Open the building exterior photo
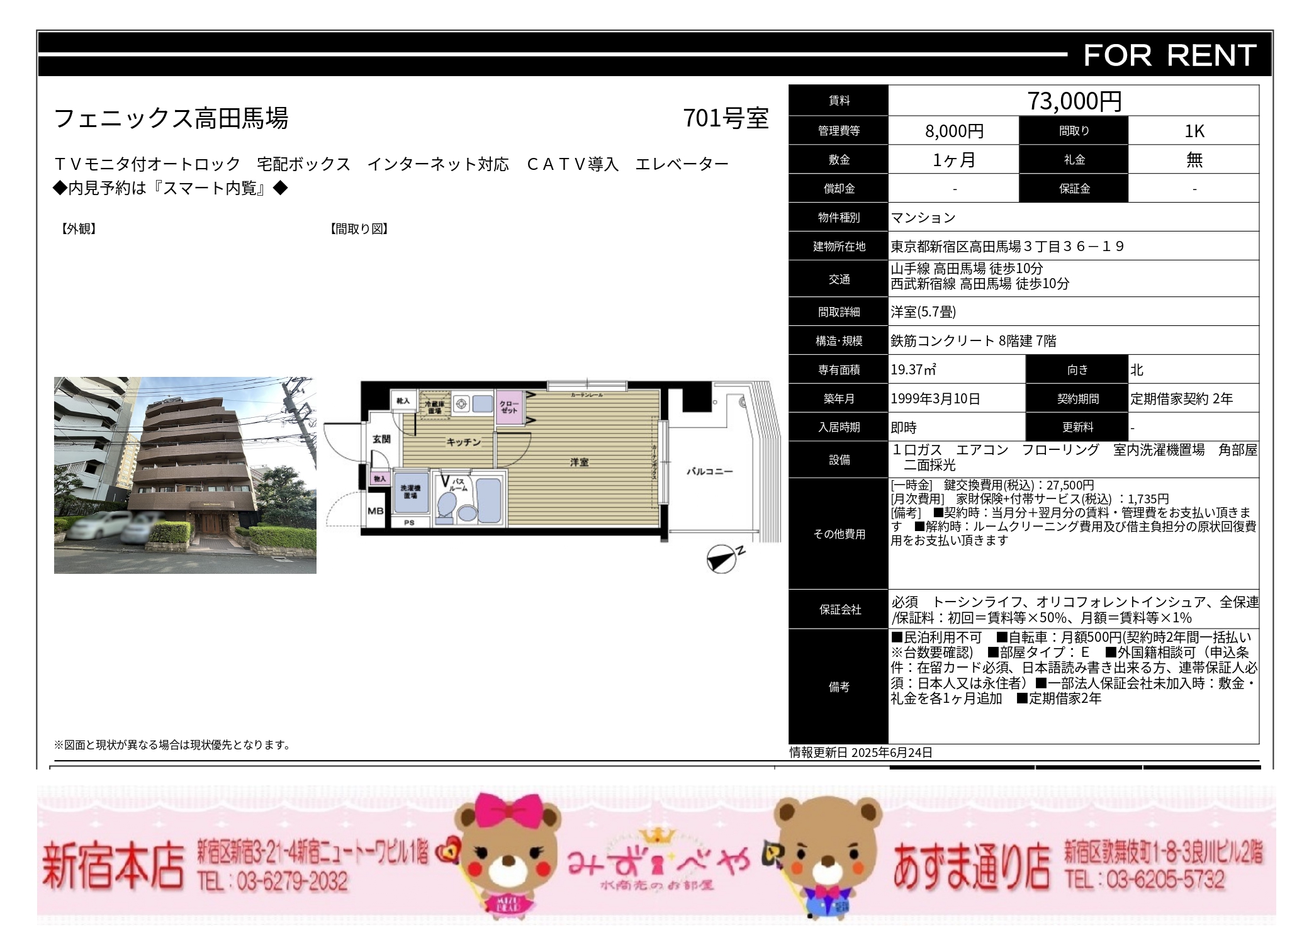1314x930 pixels. [185, 475]
